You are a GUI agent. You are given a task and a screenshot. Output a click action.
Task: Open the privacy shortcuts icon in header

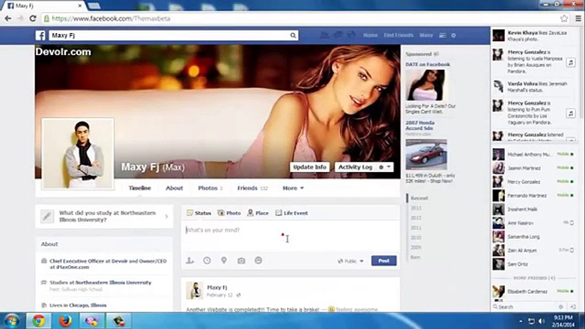click(x=442, y=35)
